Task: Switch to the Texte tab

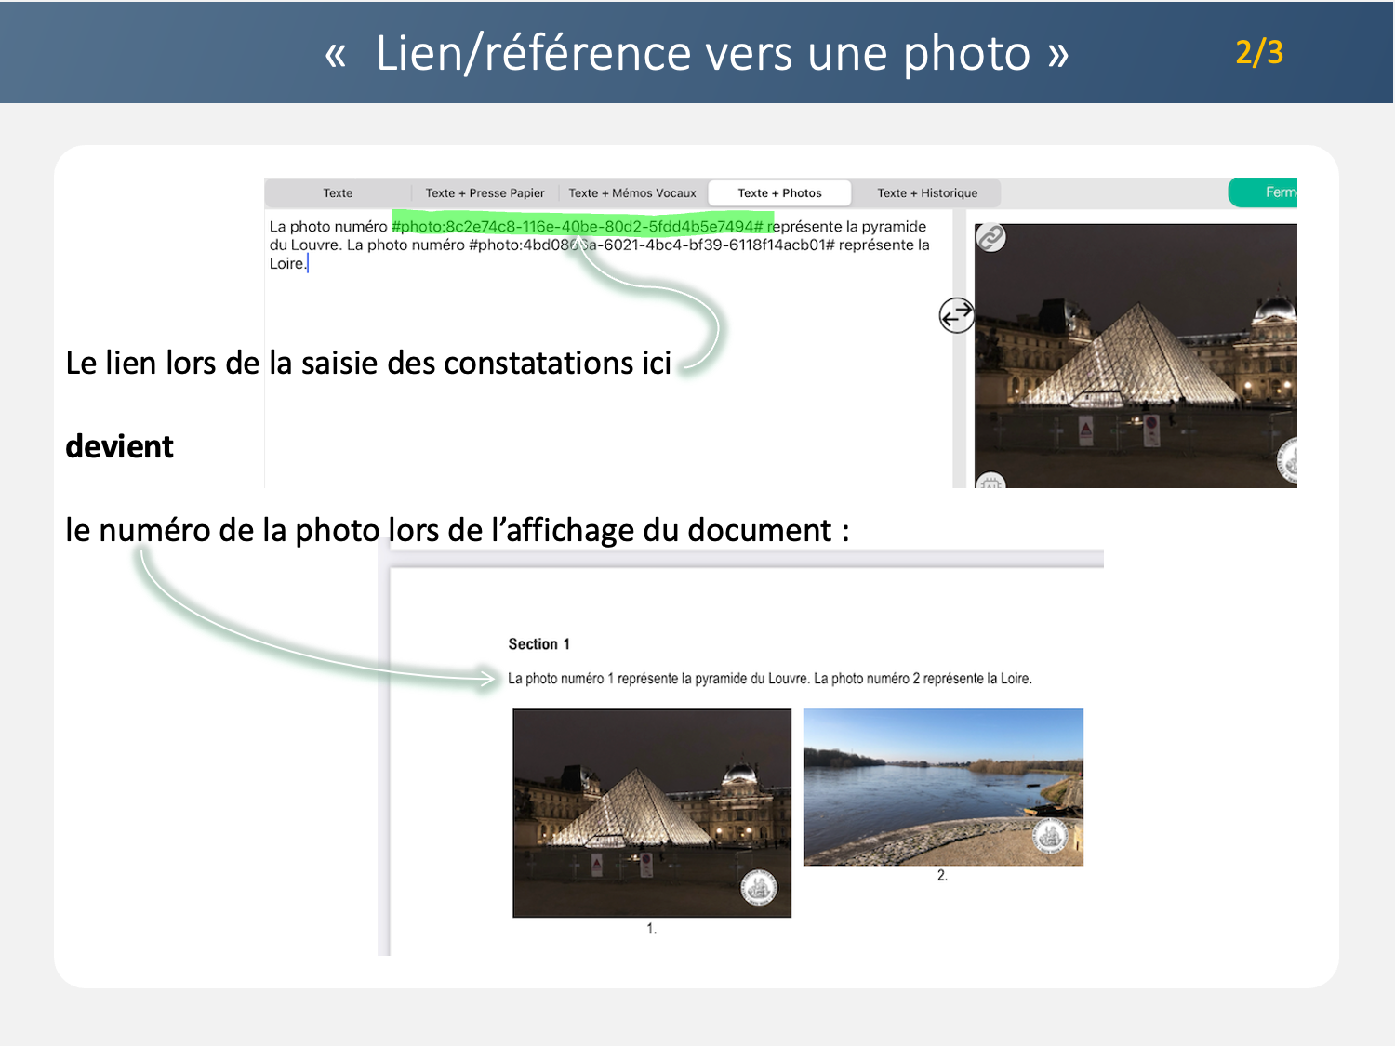Action: coord(338,193)
